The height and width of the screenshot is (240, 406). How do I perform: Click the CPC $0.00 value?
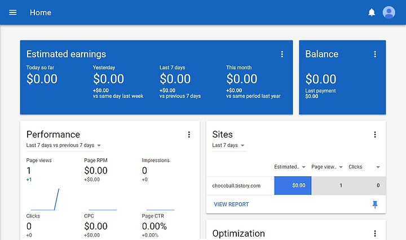[96, 226]
